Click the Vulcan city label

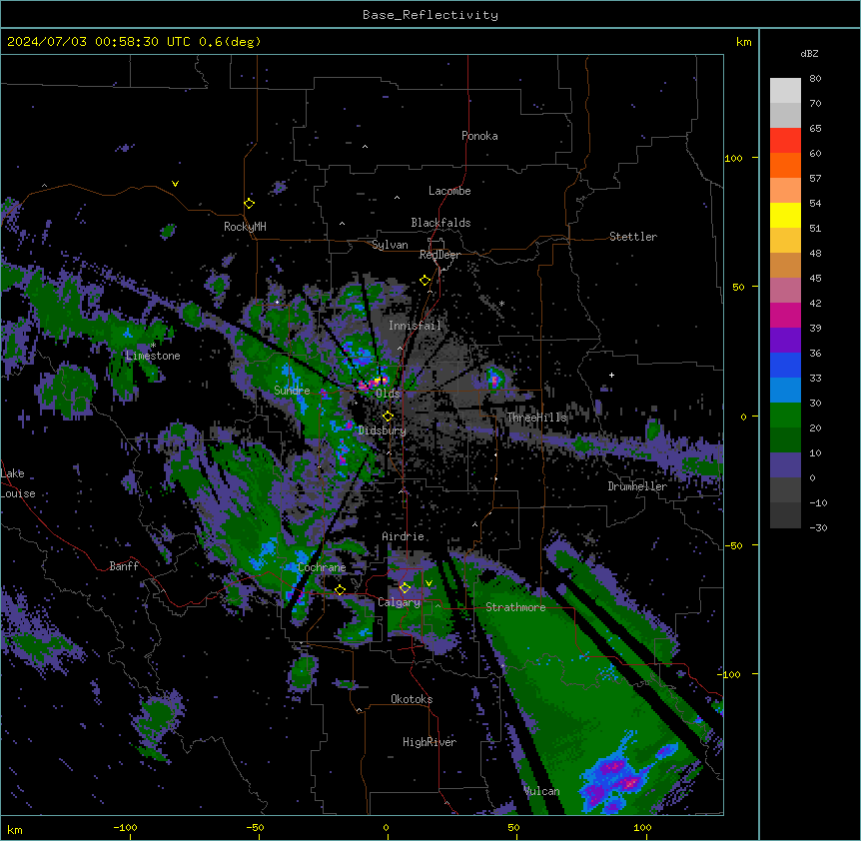pos(541,791)
